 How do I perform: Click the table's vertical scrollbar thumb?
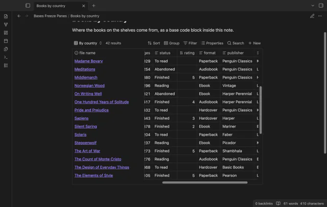[261, 110]
